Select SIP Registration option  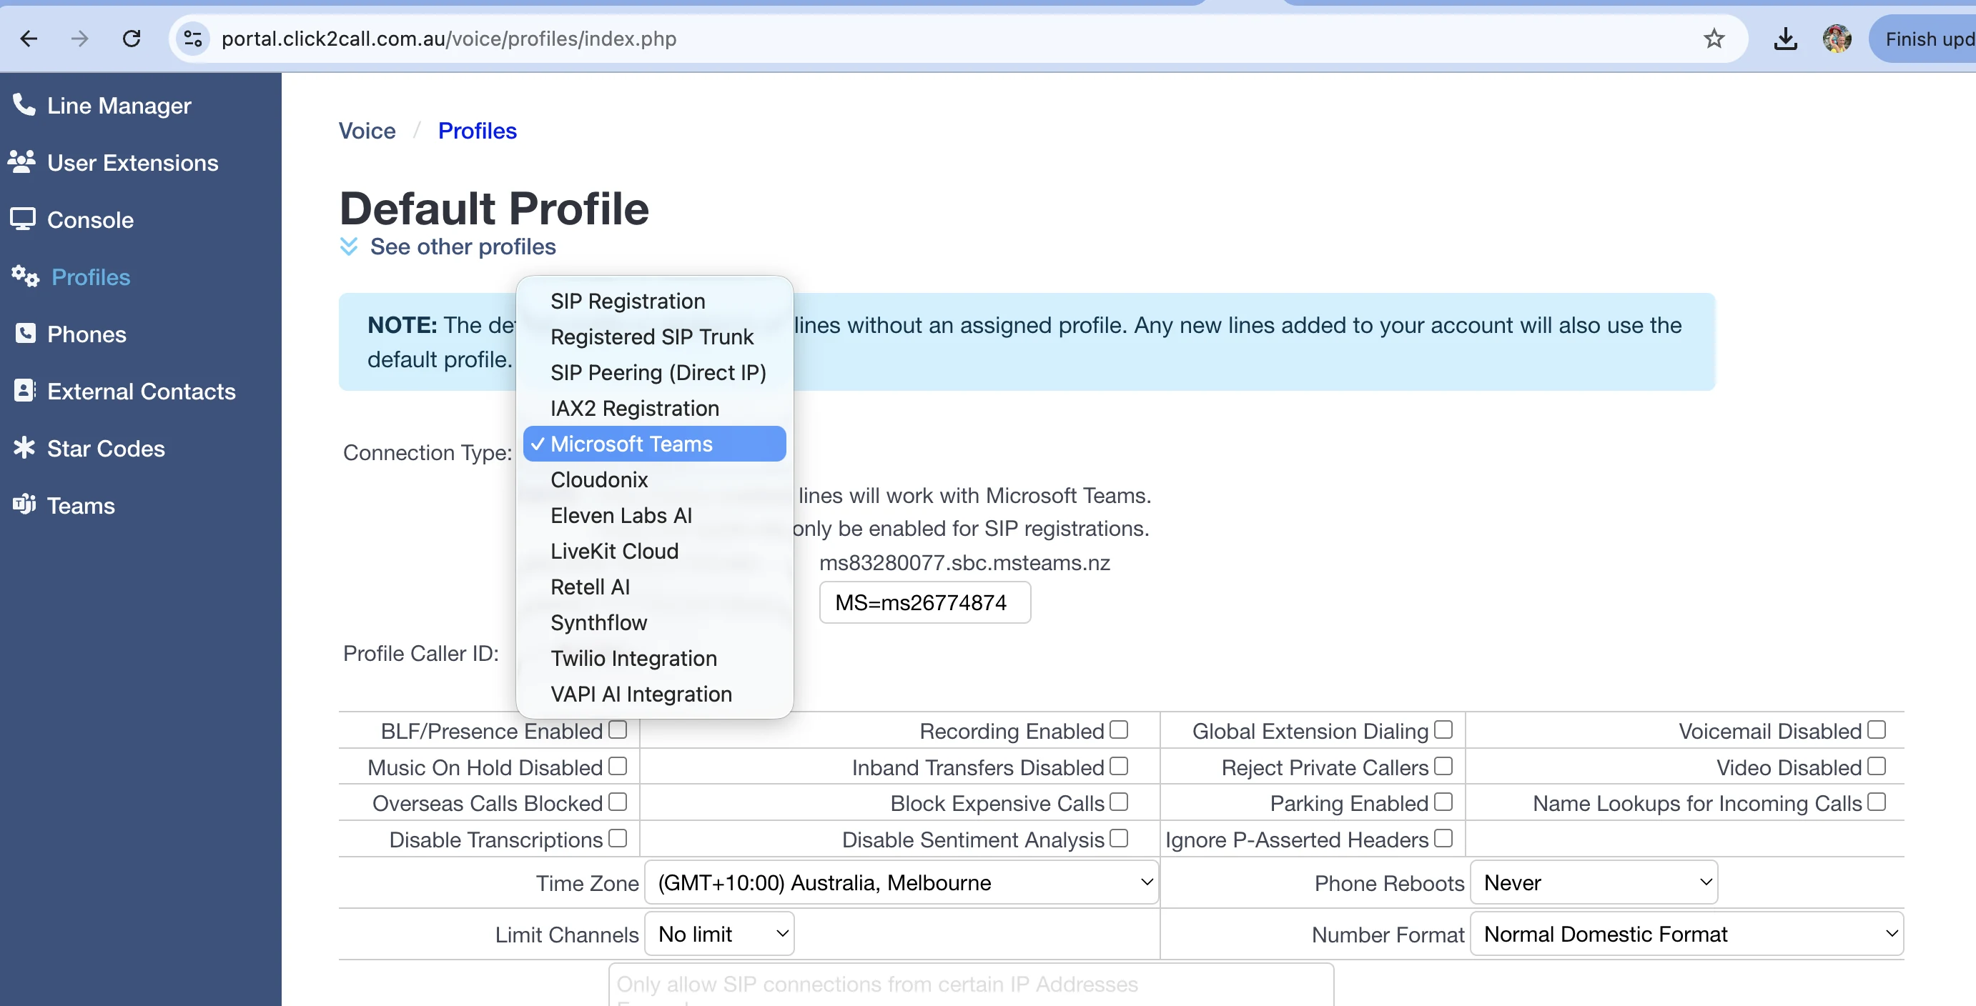[x=654, y=302]
